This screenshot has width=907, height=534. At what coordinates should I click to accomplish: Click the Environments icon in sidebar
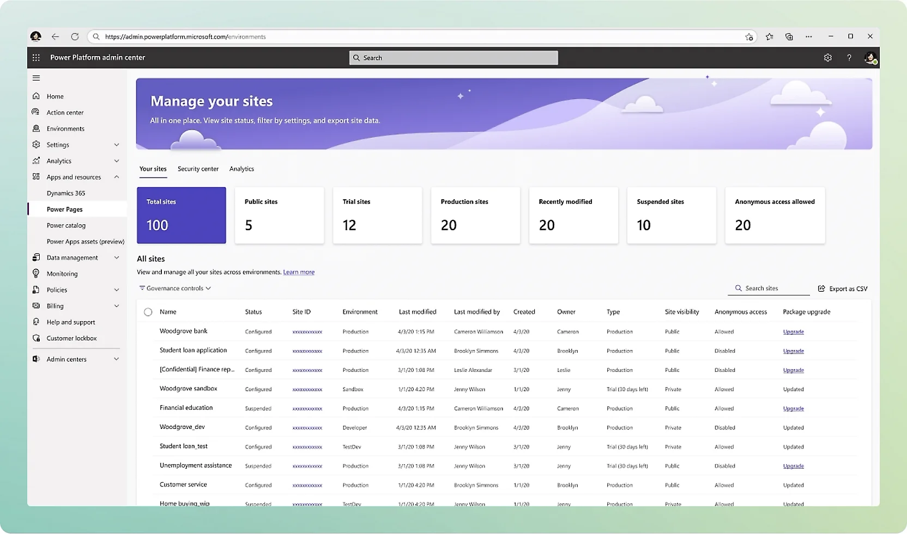(x=36, y=128)
